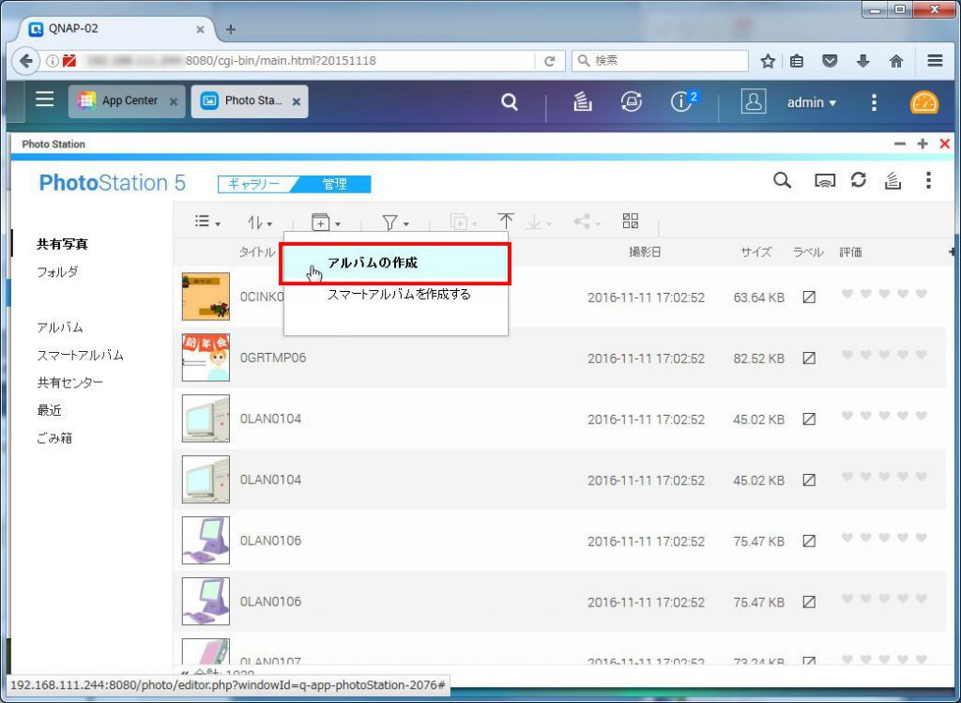Open the external devices icon in QNAP top bar
Screen dimensions: 961x703
[x=632, y=101]
